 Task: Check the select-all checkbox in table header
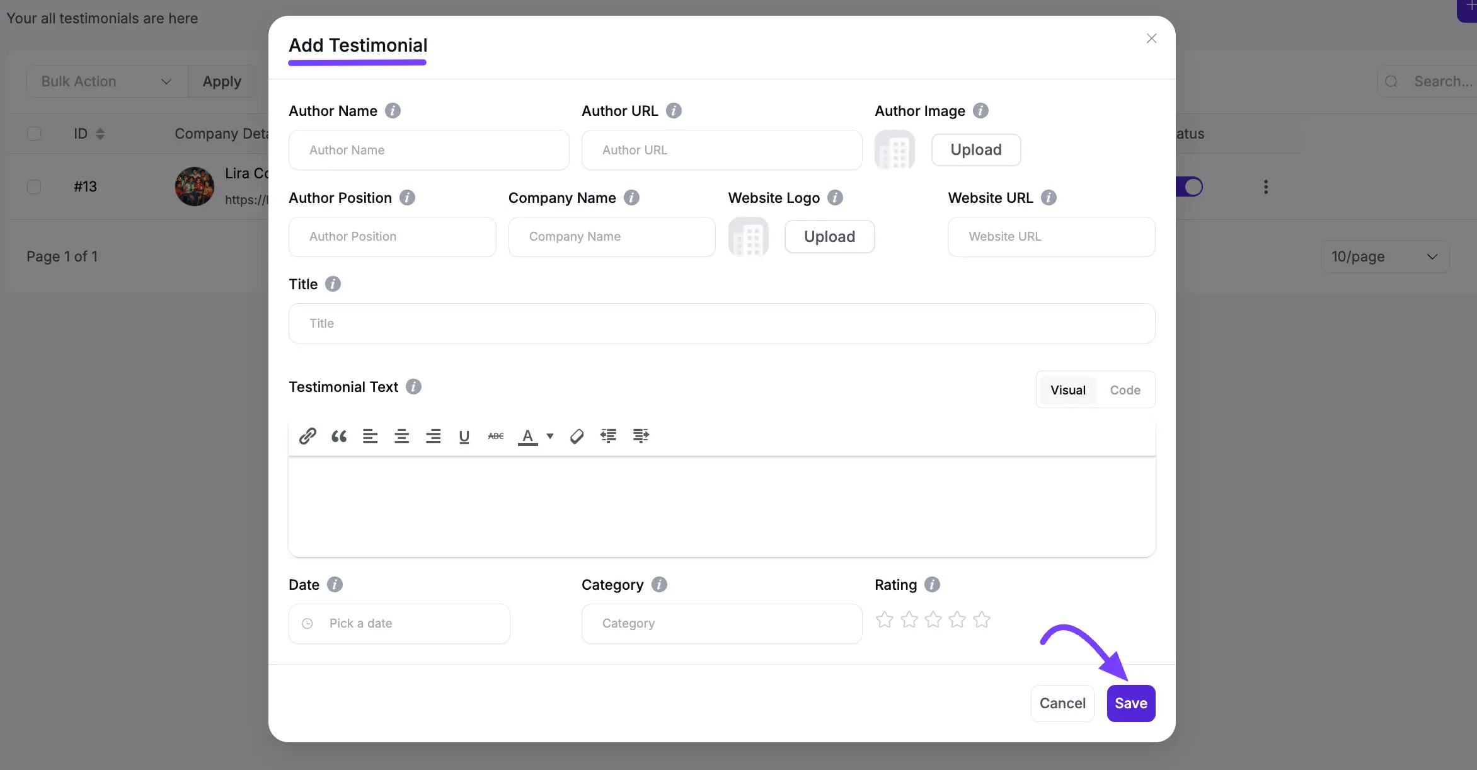[x=34, y=134]
